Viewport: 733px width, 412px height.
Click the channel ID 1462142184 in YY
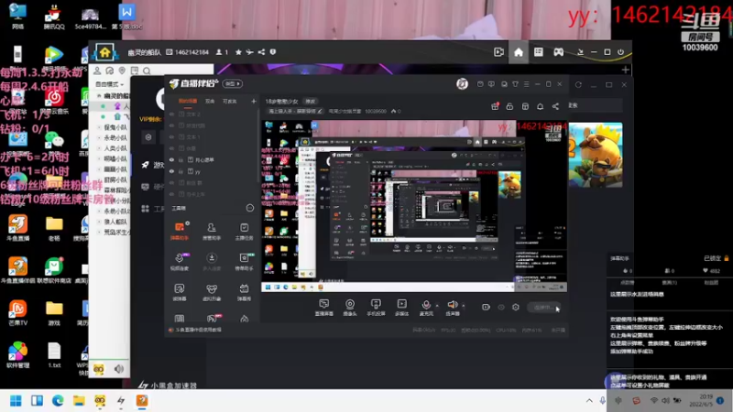coord(191,52)
